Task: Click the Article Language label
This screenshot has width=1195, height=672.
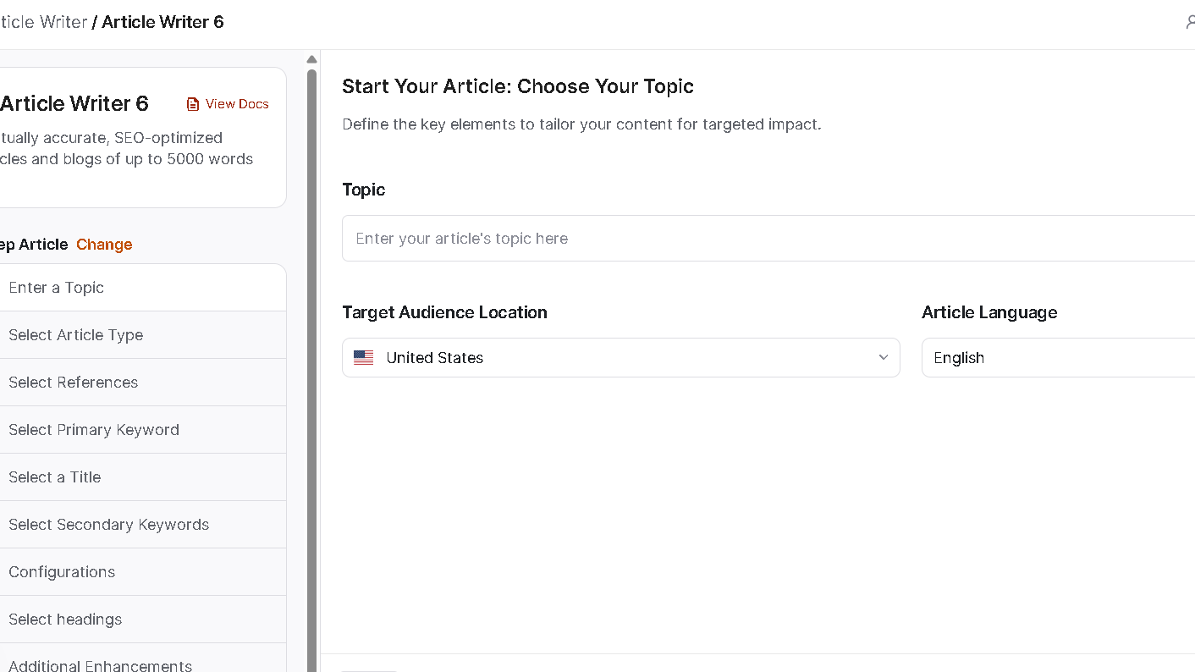Action: [x=989, y=312]
